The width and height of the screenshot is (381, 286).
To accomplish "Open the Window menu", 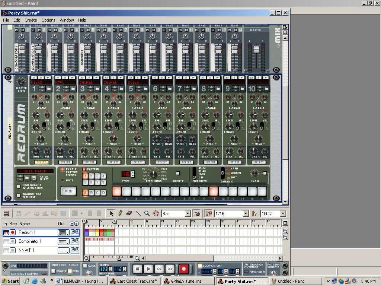I will (67, 20).
